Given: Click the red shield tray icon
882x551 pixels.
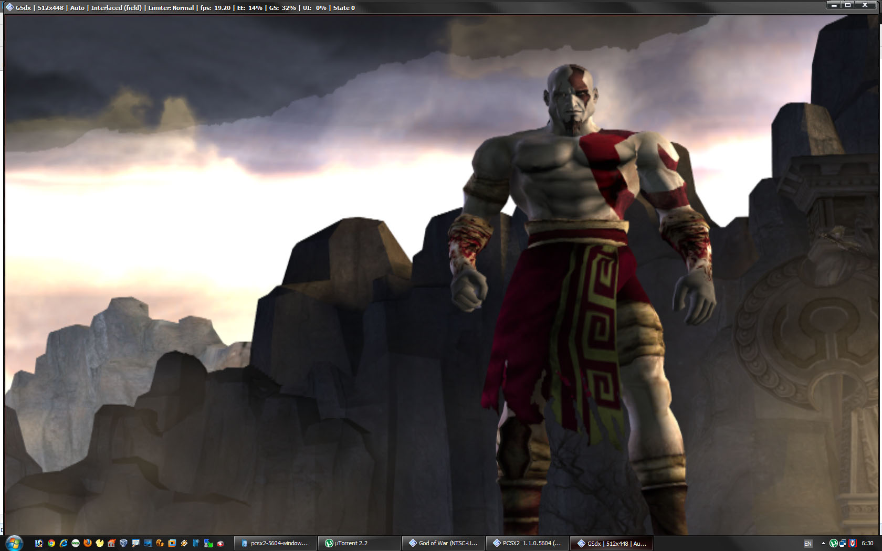Looking at the screenshot, I should pos(853,543).
